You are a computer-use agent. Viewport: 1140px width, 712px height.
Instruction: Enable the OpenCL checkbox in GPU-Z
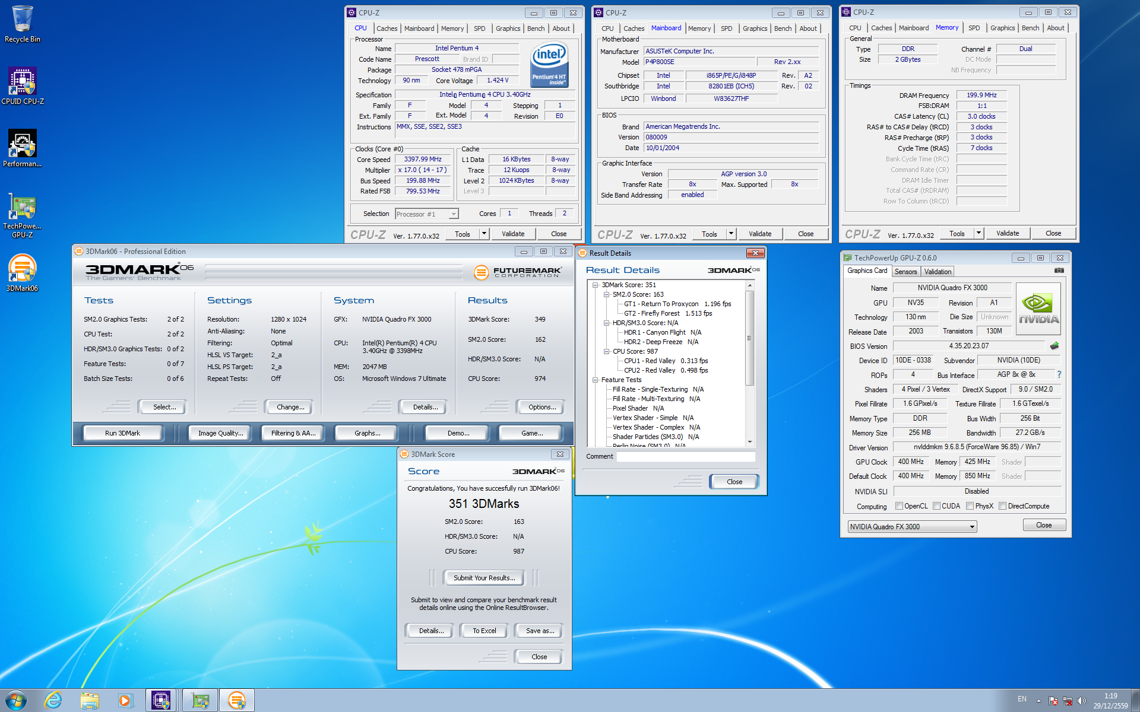[x=899, y=506]
